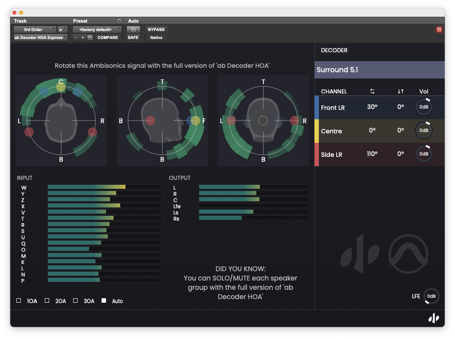Image resolution: width=455 pixels, height=339 pixels.
Task: Click the vertical elevation arrows column icon
Action: 400,91
